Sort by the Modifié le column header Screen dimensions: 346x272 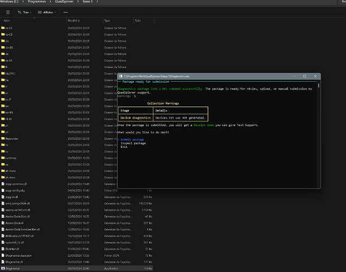[74, 21]
